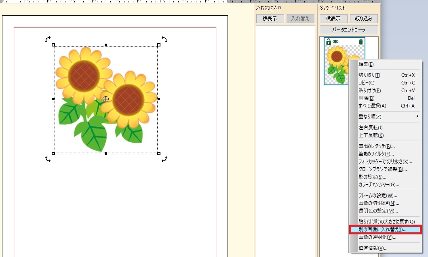Click the top-left rotate handle of the sunflower
This screenshot has width=428, height=257.
click(x=48, y=39)
